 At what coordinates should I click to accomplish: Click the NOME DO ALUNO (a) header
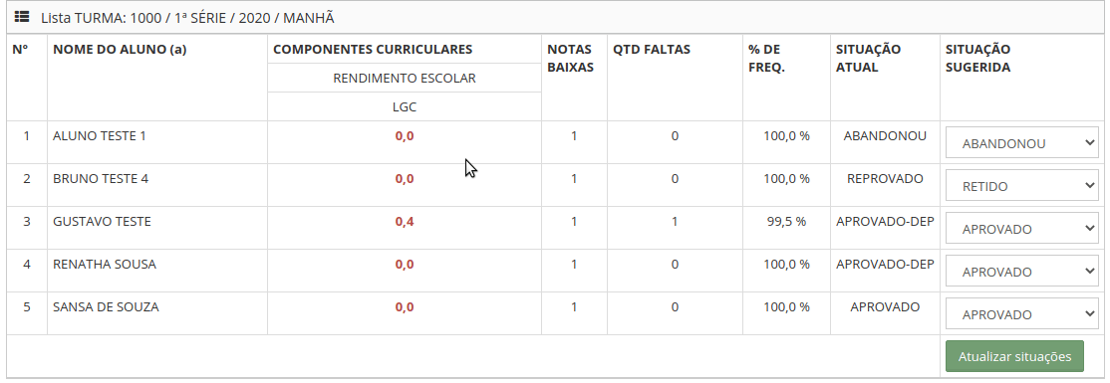pos(120,50)
